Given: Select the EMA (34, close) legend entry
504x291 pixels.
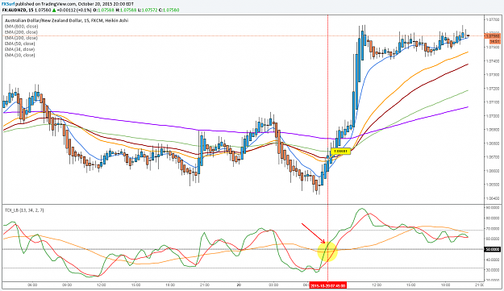Looking at the screenshot, I should pos(20,49).
